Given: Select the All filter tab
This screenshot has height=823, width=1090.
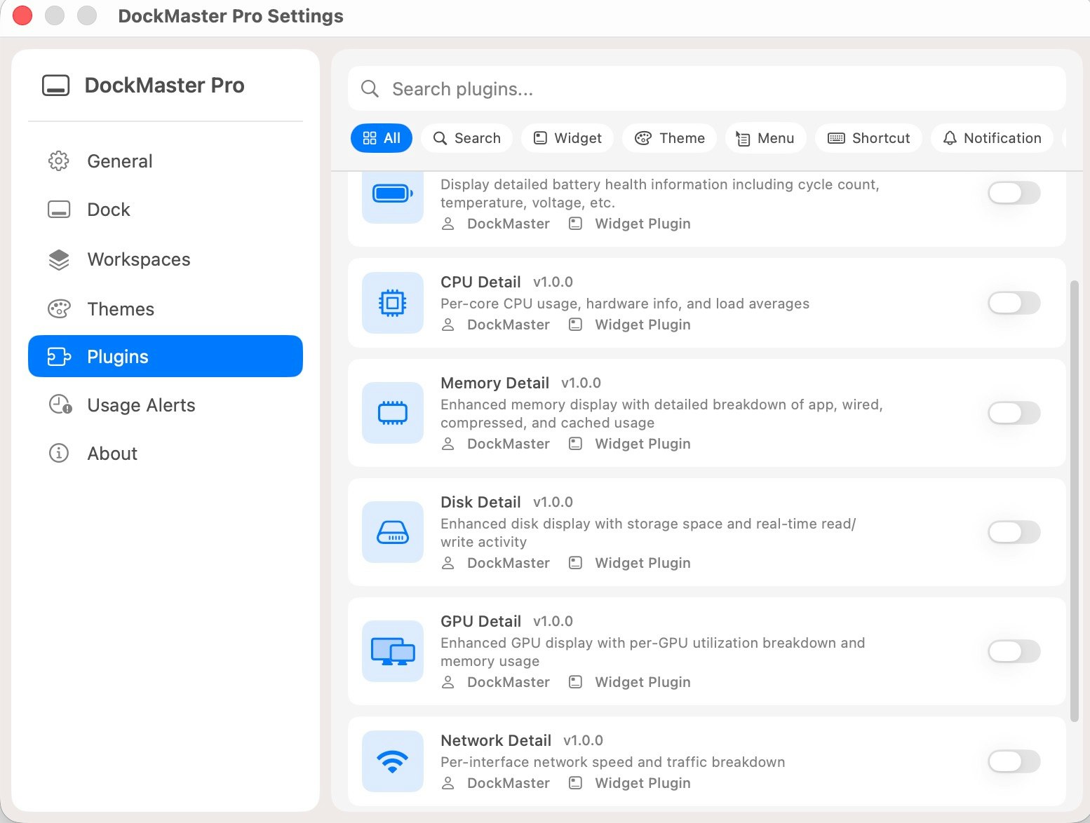Looking at the screenshot, I should 382,138.
